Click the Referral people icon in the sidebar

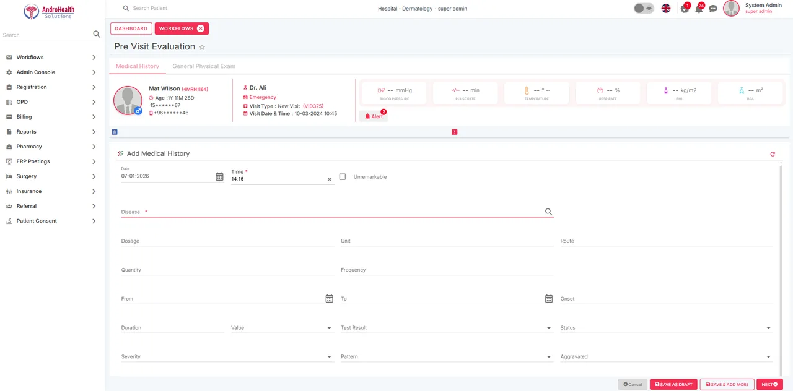9,206
